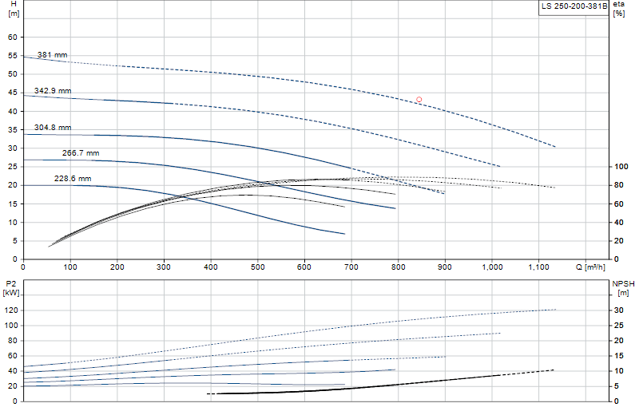Viewport: 639px width, 415px height.
Task: Select the 304.8 mm impeller curve label
Action: click(x=53, y=128)
